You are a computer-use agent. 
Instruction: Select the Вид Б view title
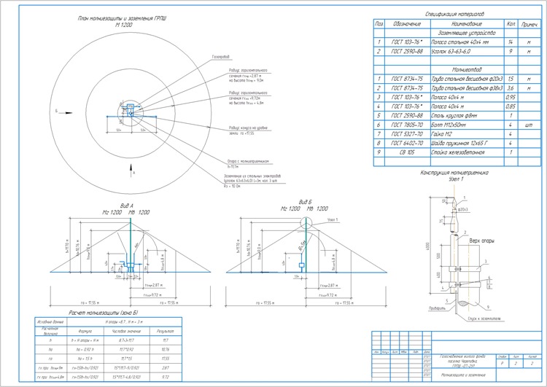point(306,202)
